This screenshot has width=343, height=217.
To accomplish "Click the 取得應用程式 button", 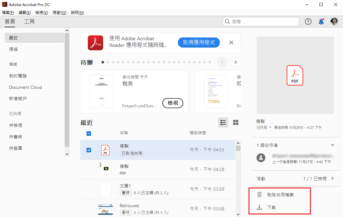I will [199, 43].
